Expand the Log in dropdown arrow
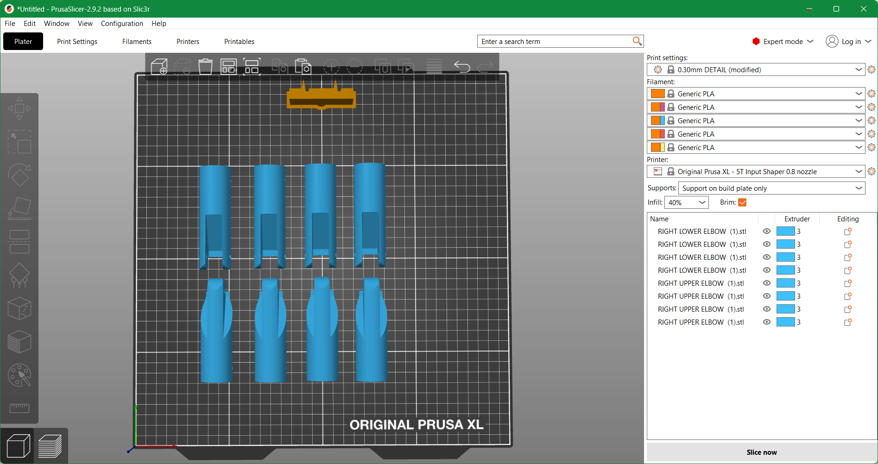 [868, 41]
